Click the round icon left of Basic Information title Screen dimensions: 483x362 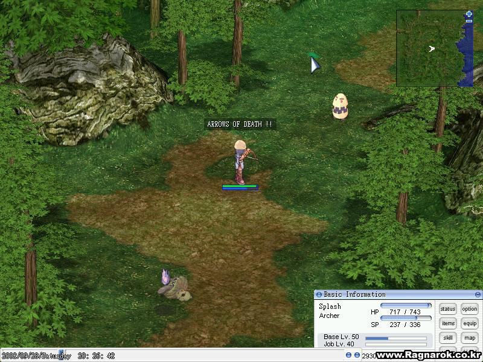[319, 294]
